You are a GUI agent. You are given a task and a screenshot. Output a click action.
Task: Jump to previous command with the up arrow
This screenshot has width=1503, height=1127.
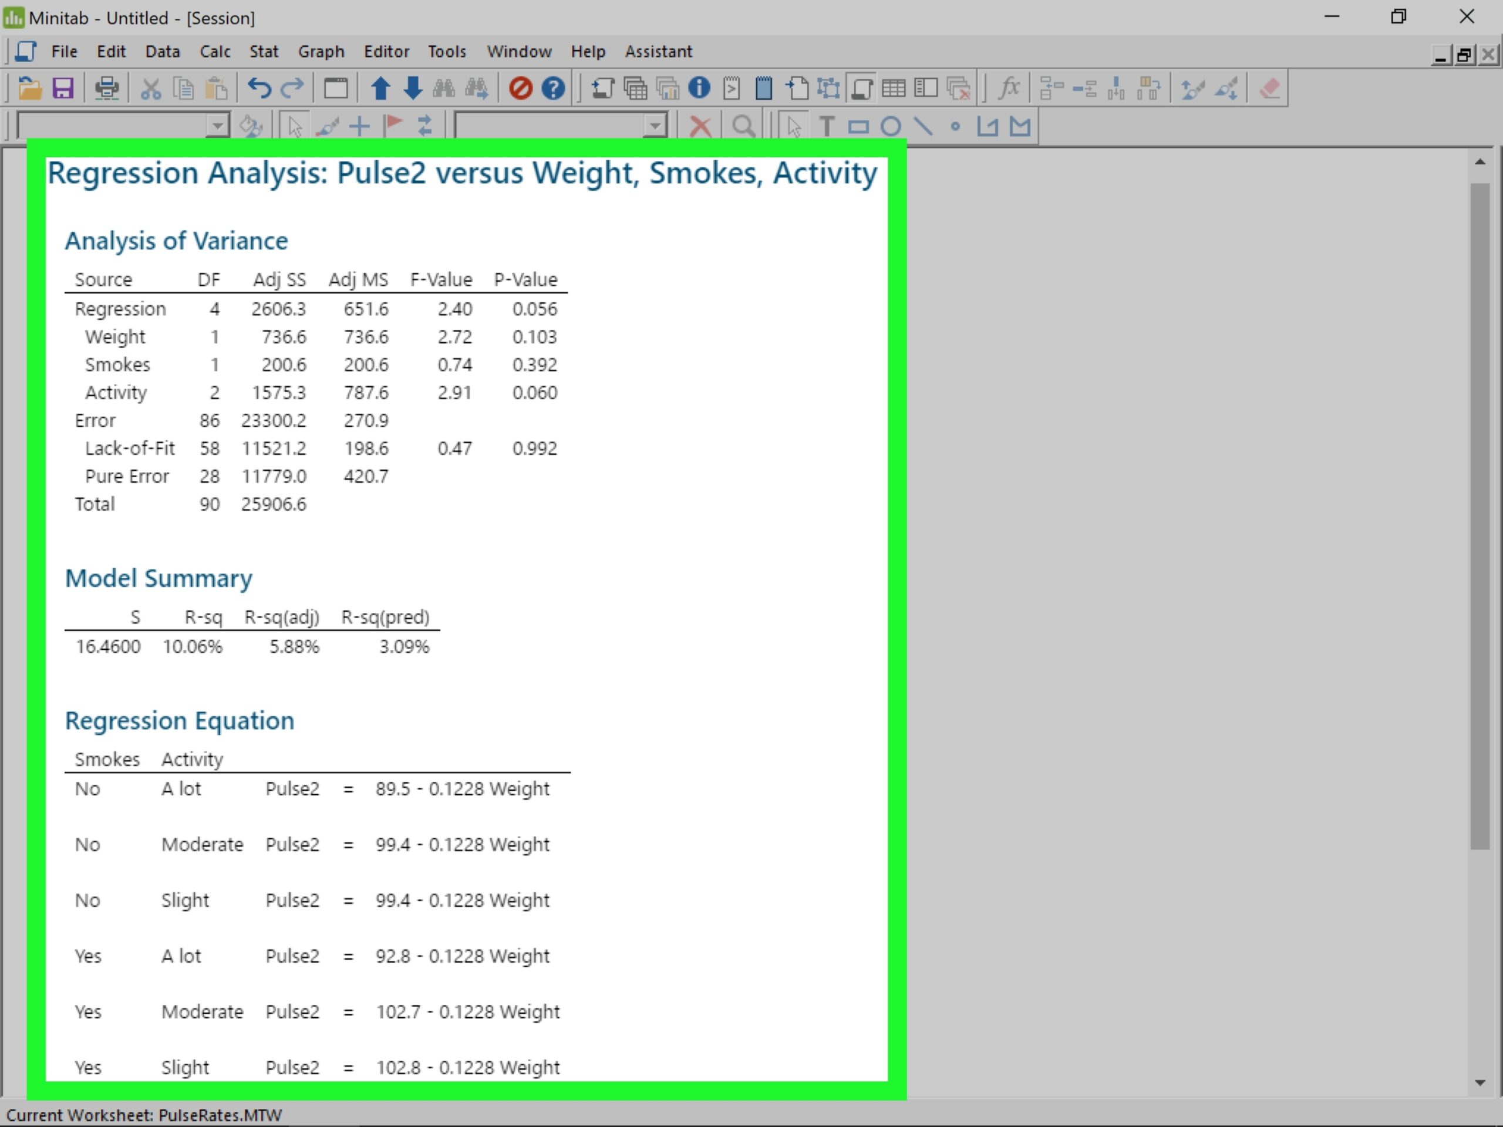[380, 88]
